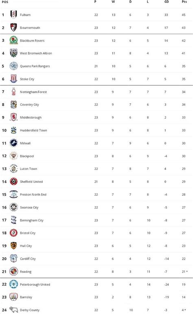193x314 pixels.
Task: Click the GD column header
Action: click(167, 2)
